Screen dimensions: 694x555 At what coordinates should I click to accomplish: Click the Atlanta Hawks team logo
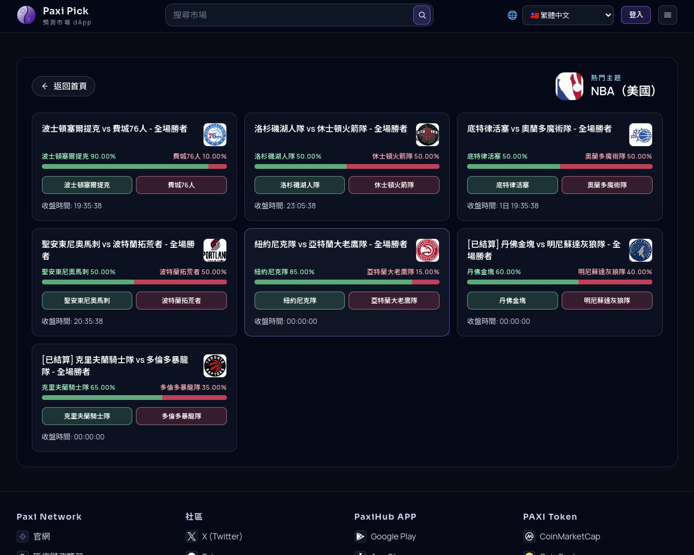coord(428,250)
